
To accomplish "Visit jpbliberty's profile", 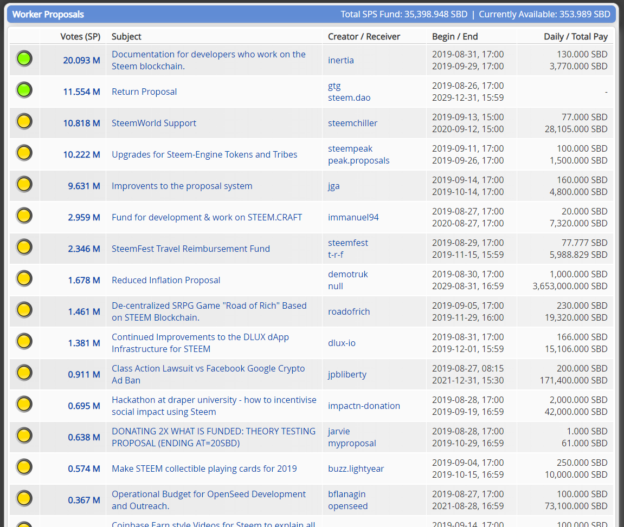I will [347, 374].
